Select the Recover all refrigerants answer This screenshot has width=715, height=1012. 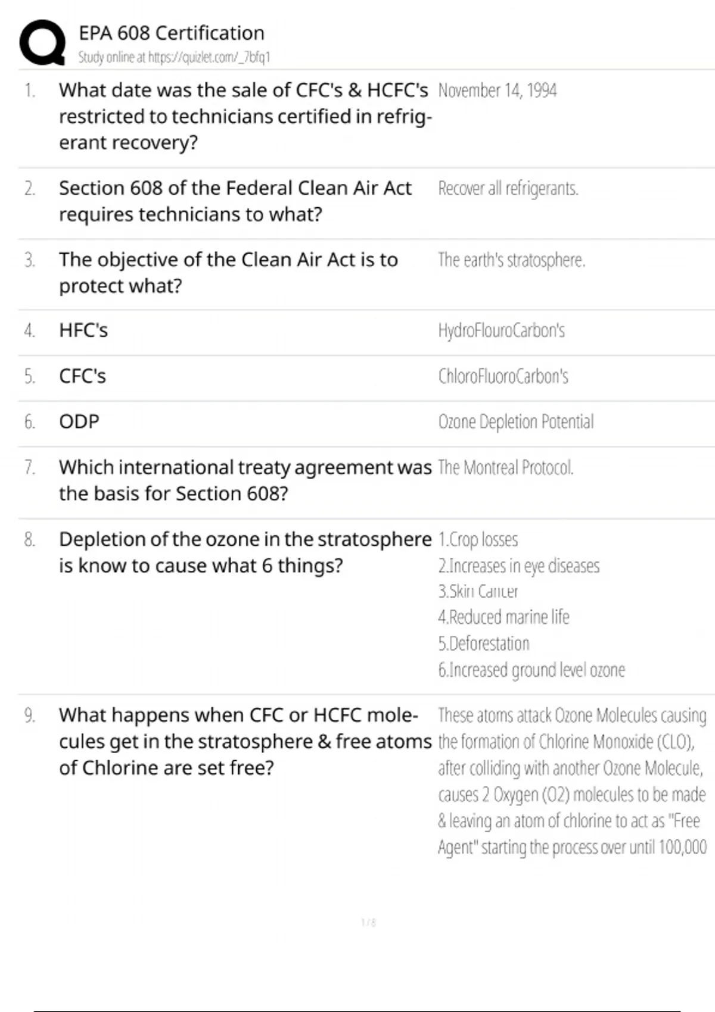click(508, 189)
